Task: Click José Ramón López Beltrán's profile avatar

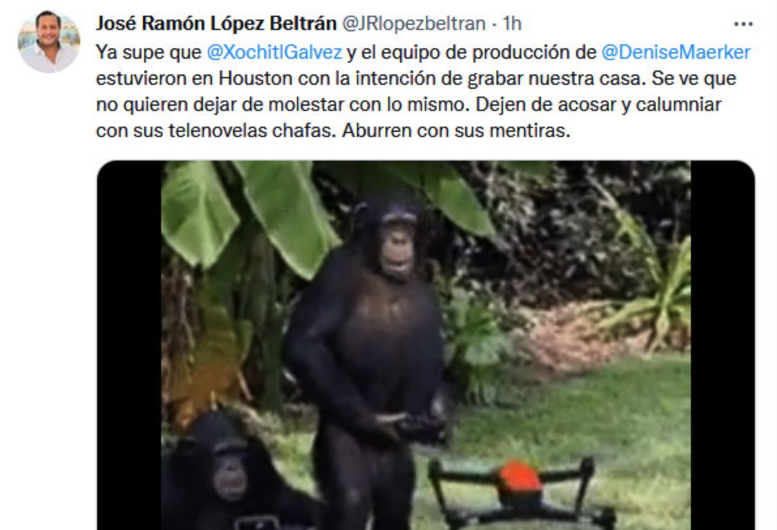Action: (x=48, y=42)
